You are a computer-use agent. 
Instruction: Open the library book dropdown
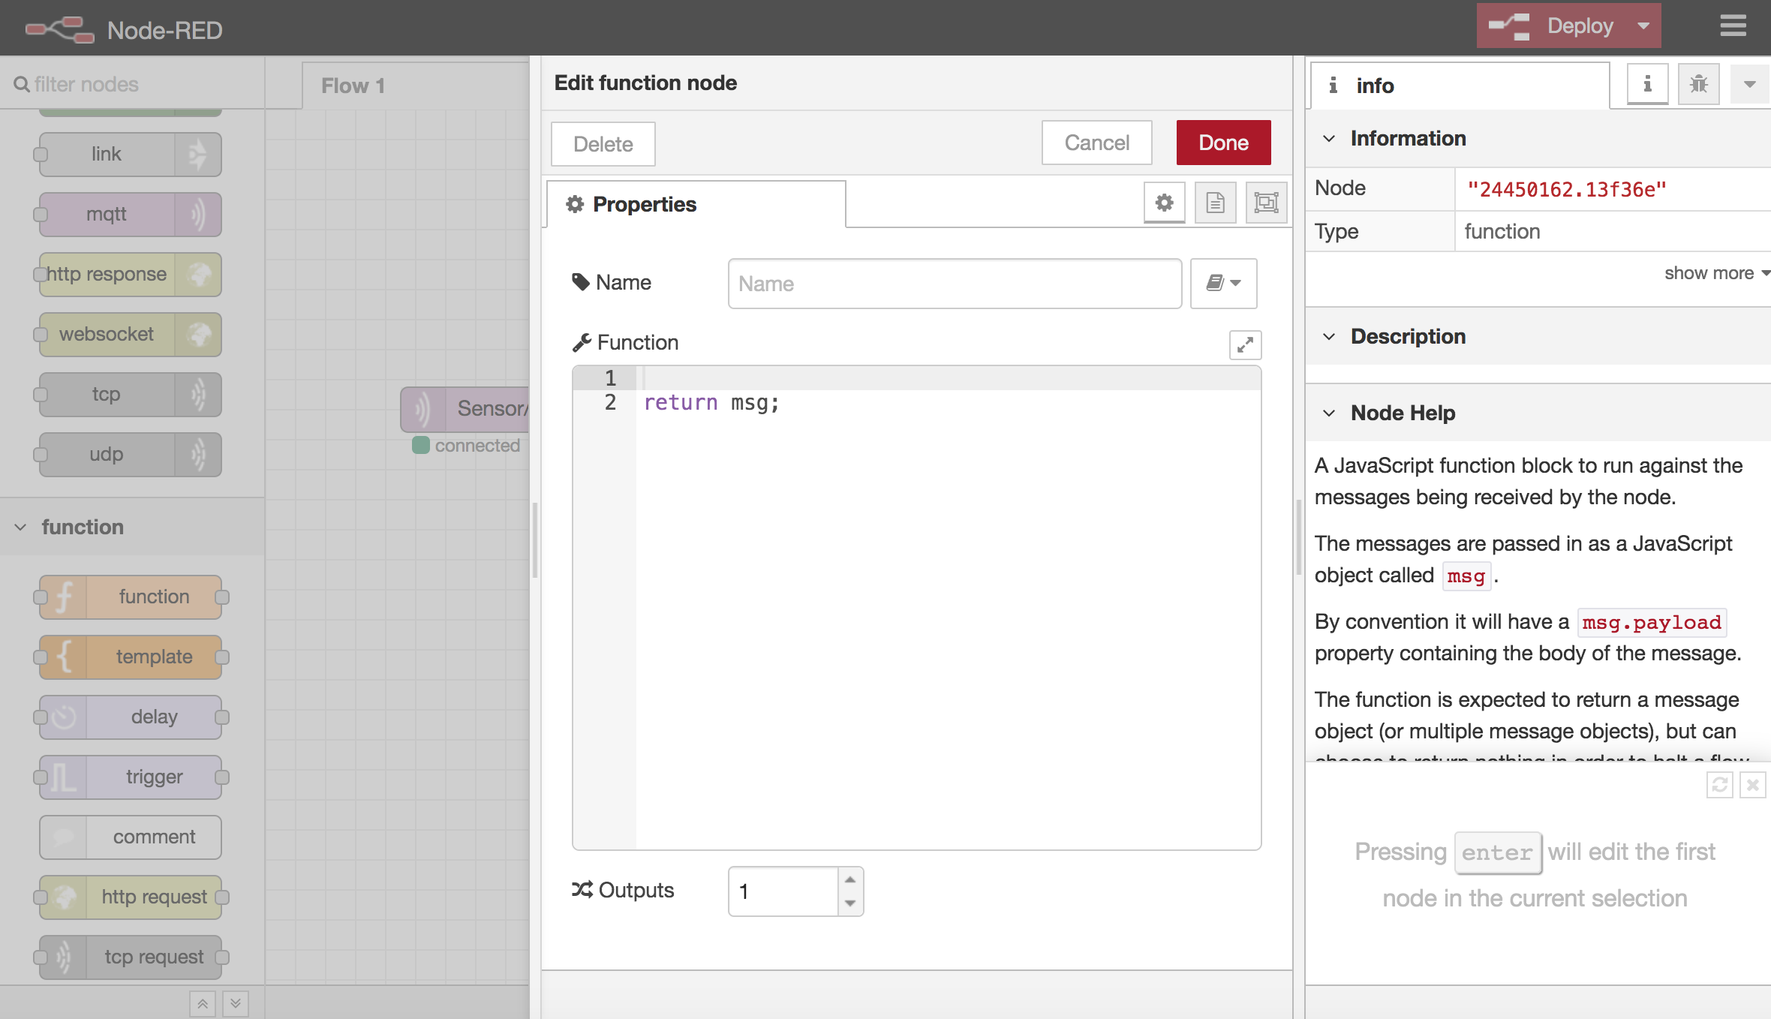click(x=1223, y=284)
